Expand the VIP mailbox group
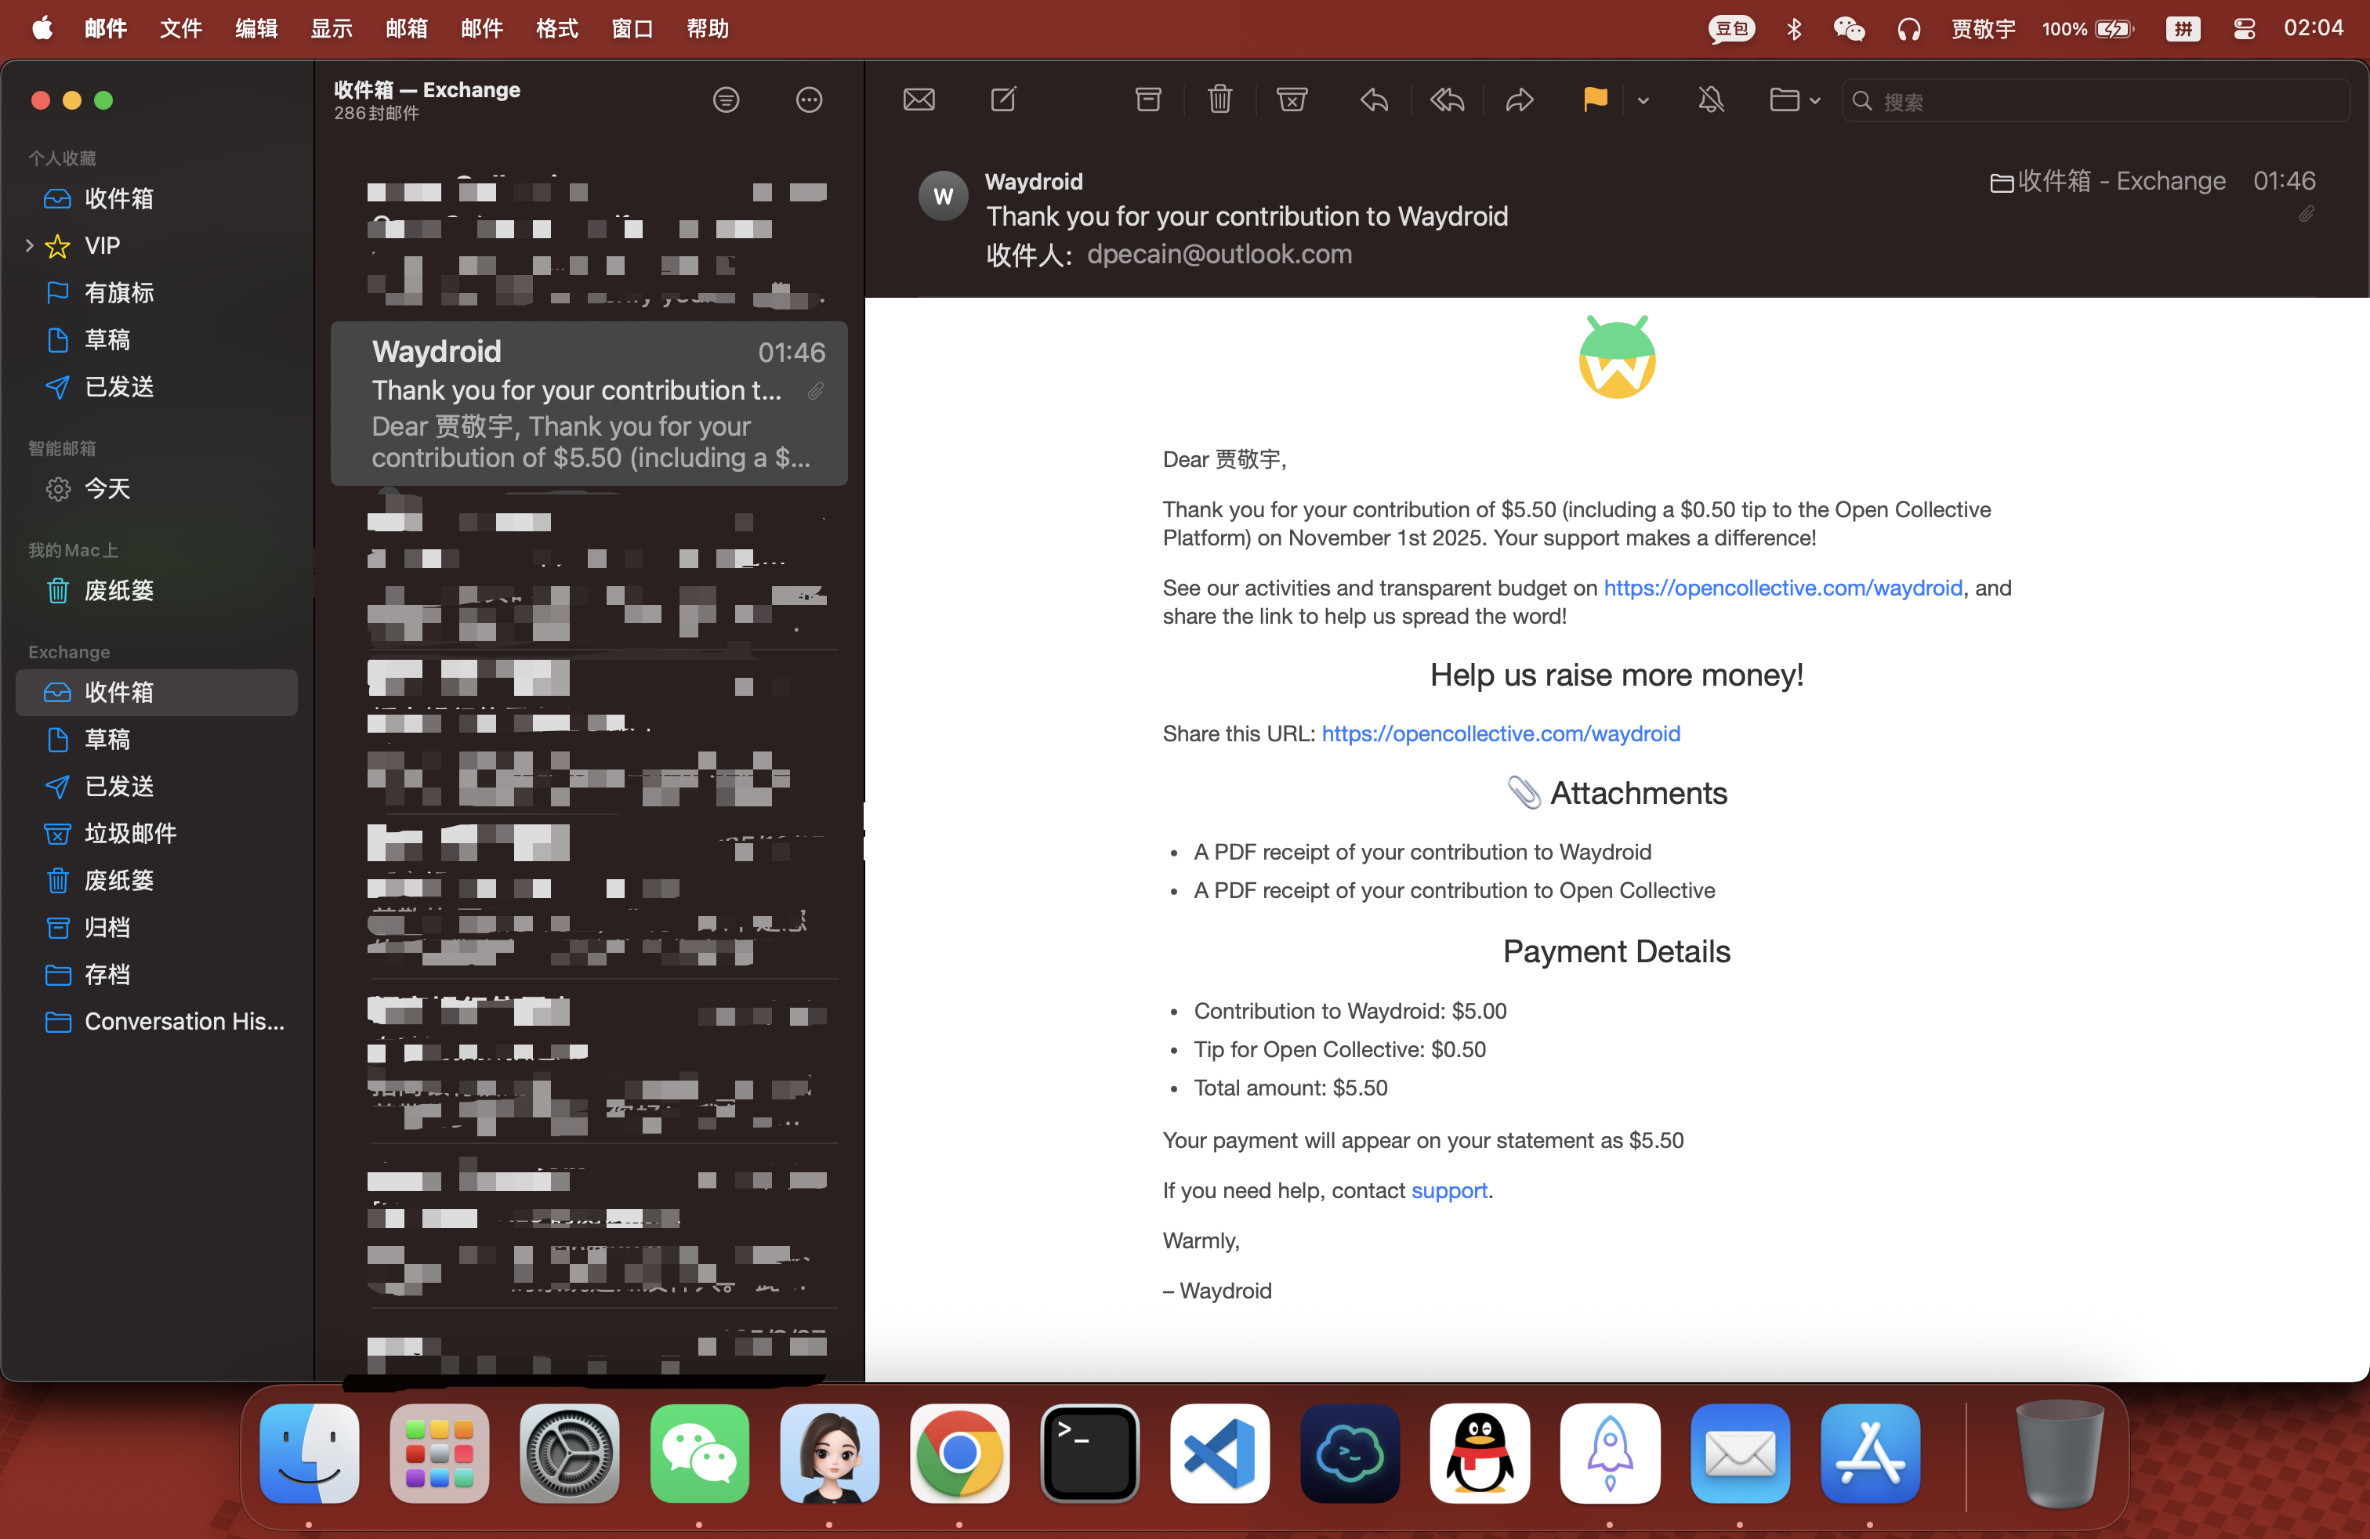The width and height of the screenshot is (2370, 1539). pyautogui.click(x=29, y=245)
